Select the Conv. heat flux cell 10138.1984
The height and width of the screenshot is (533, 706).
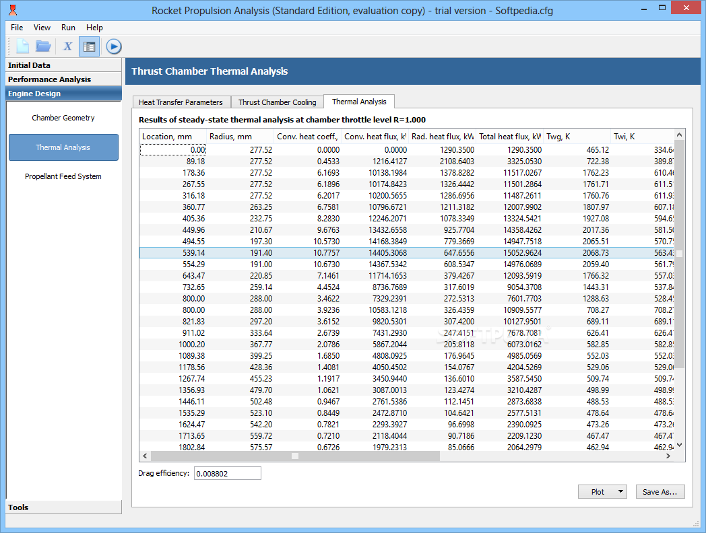point(375,173)
